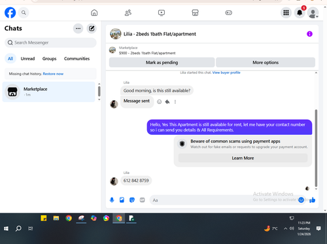Viewport: 327px width, 244px height.
Task: Click the 612 842 8759 message
Action: pos(136,181)
